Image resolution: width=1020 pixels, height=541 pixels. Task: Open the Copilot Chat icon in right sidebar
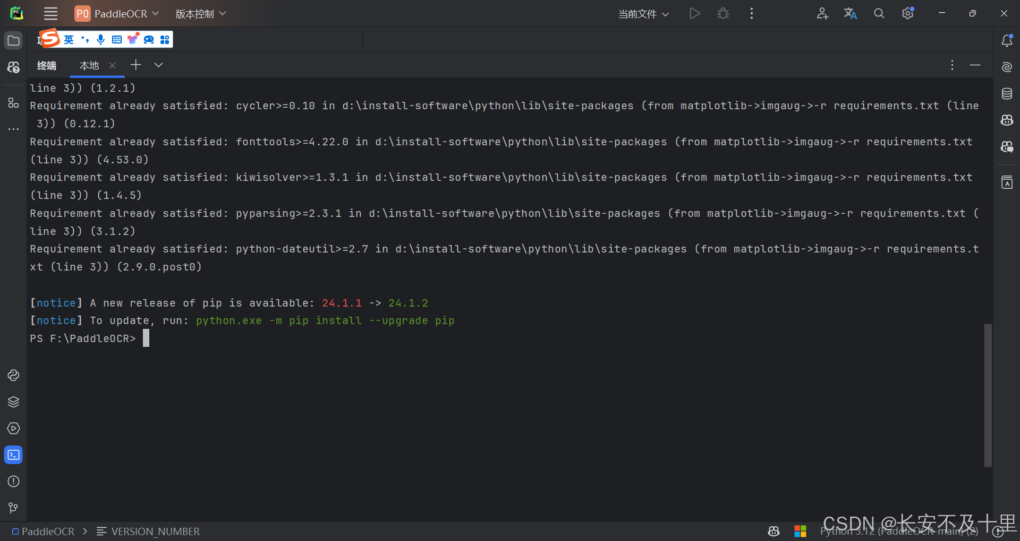point(1007,147)
